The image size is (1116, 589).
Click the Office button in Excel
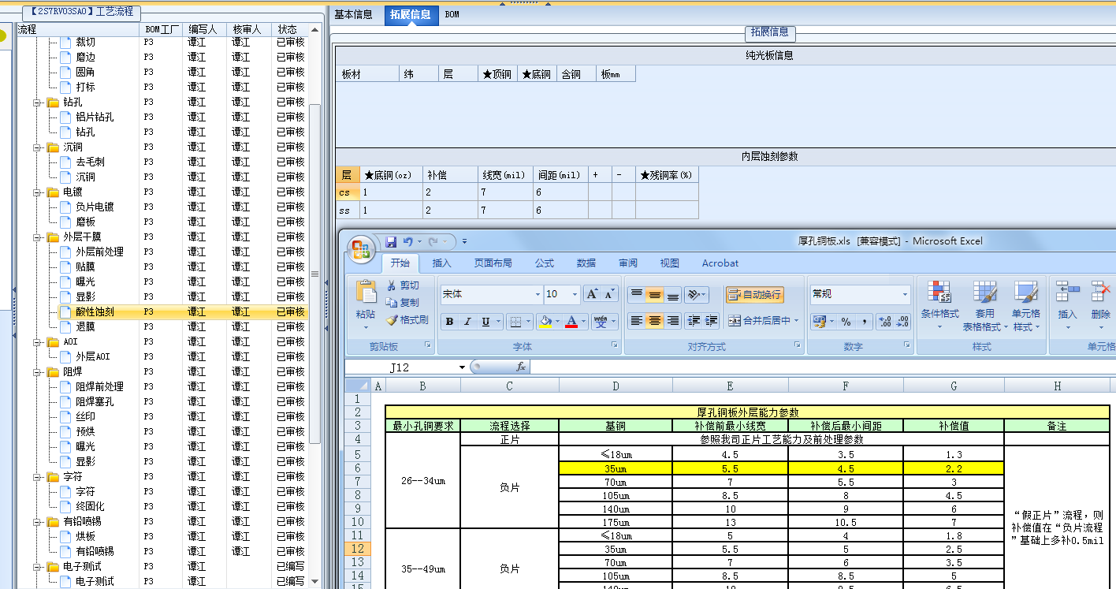click(361, 249)
